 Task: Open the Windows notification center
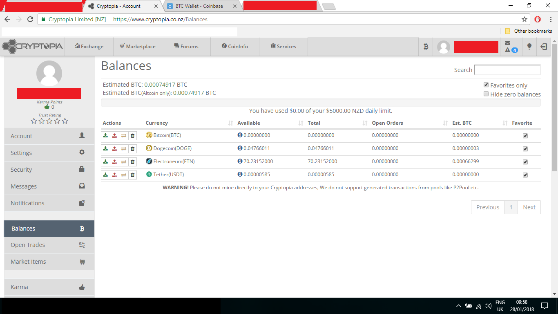tap(544, 306)
